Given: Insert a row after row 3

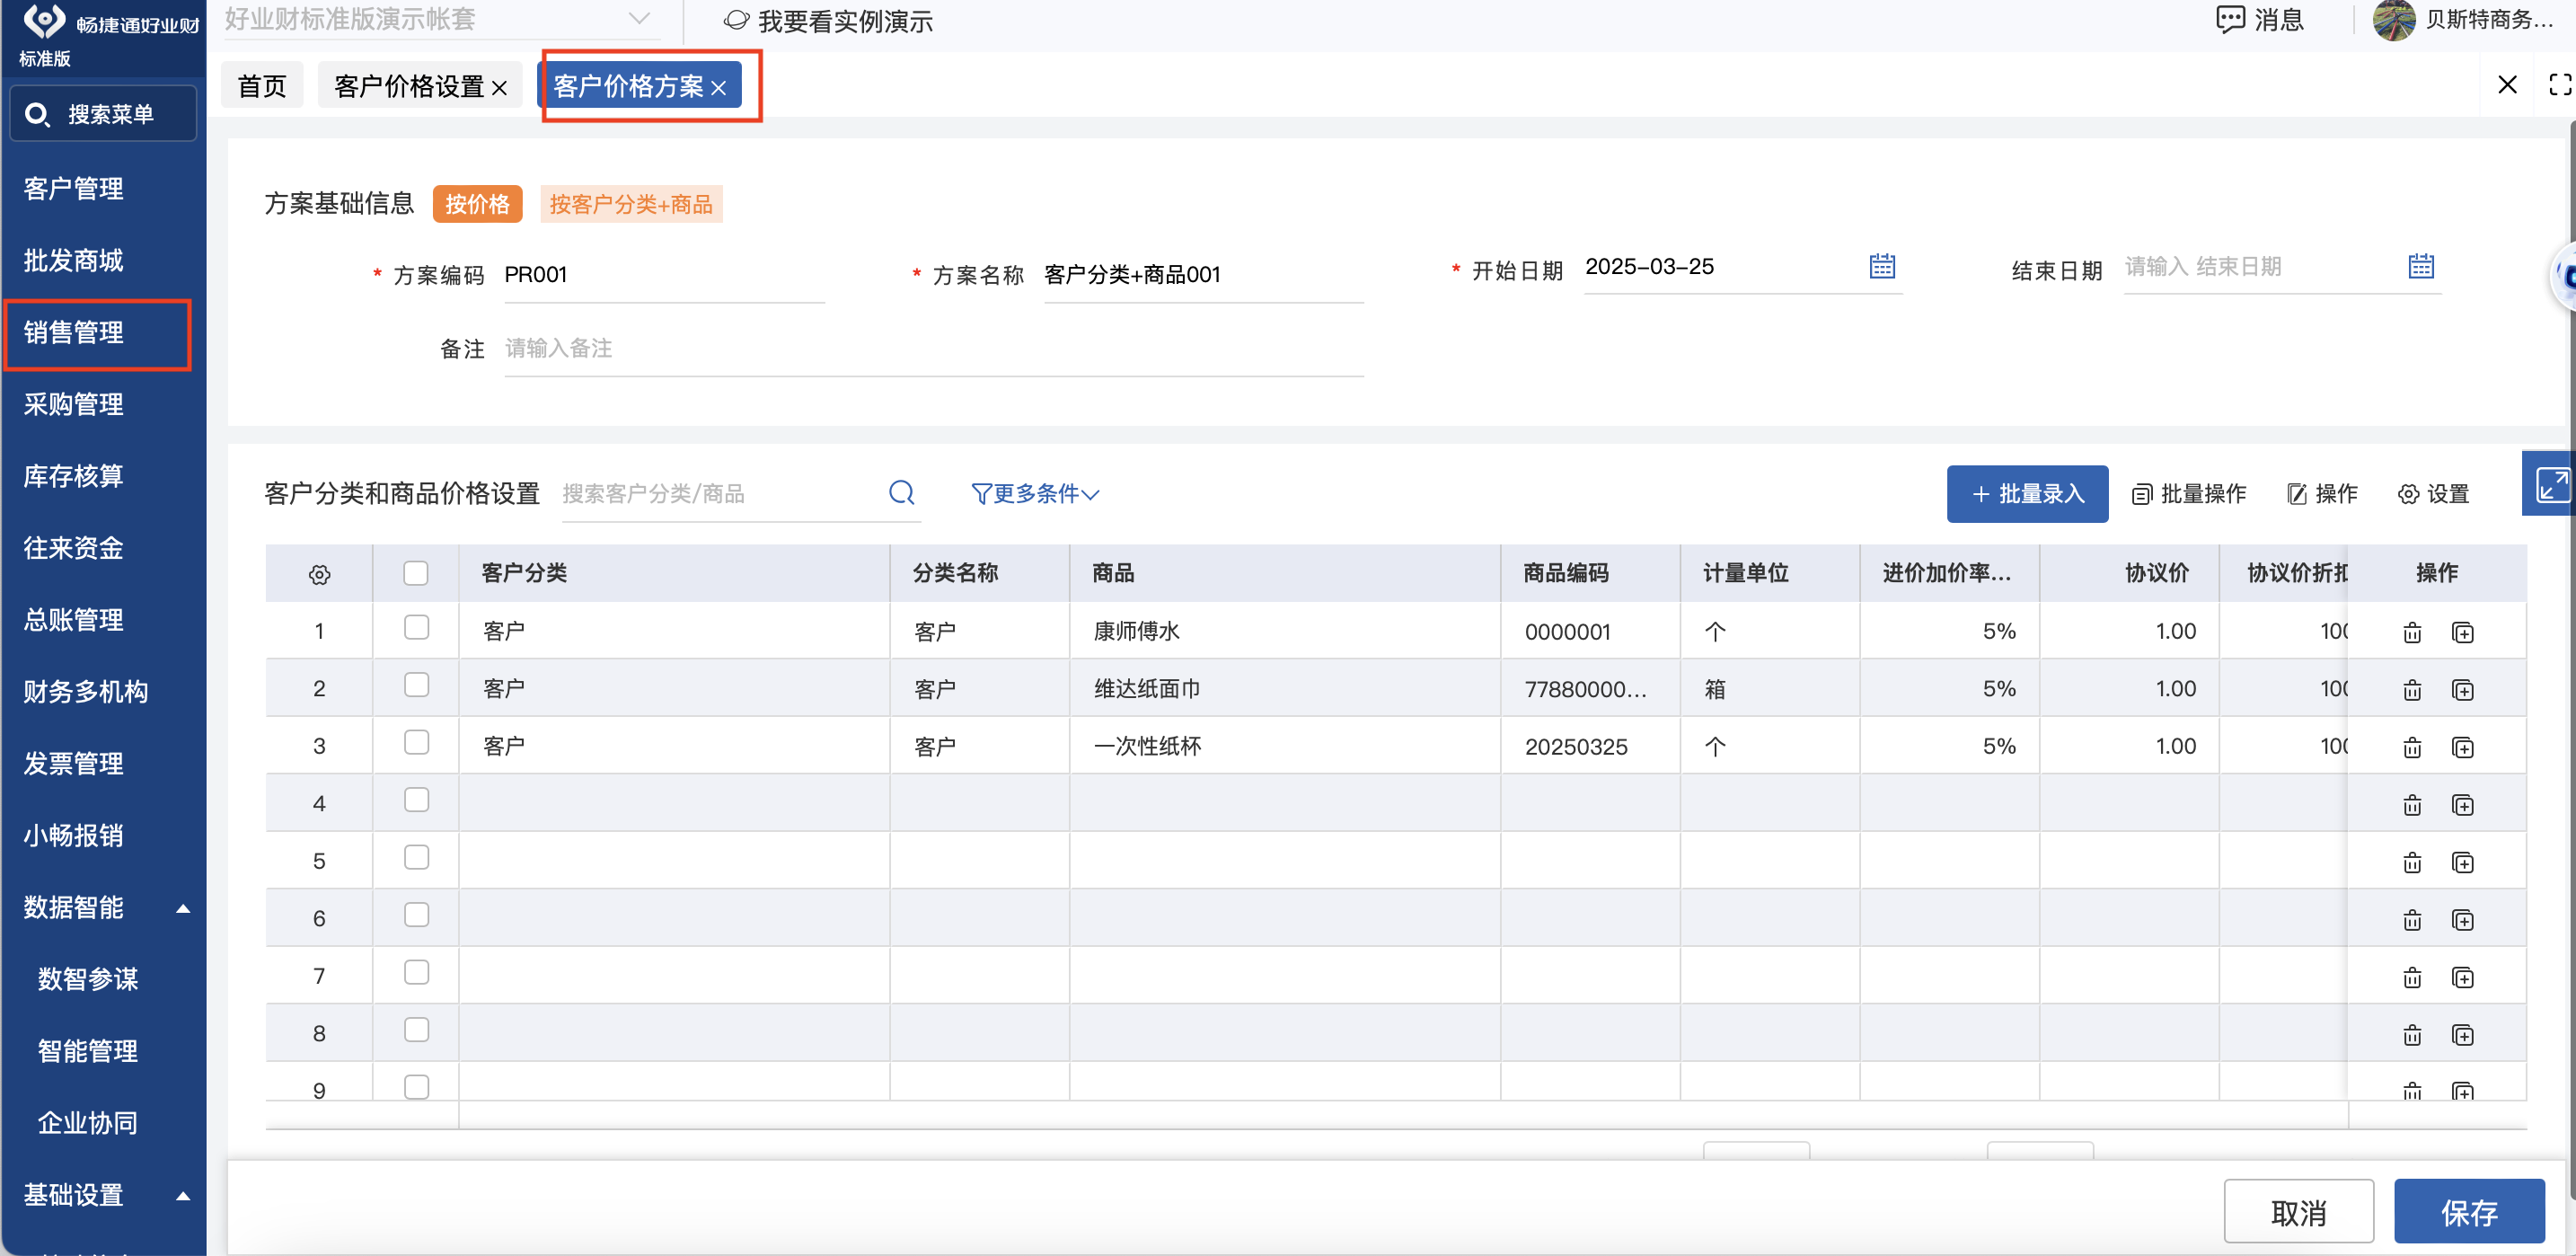Looking at the screenshot, I should point(2463,747).
